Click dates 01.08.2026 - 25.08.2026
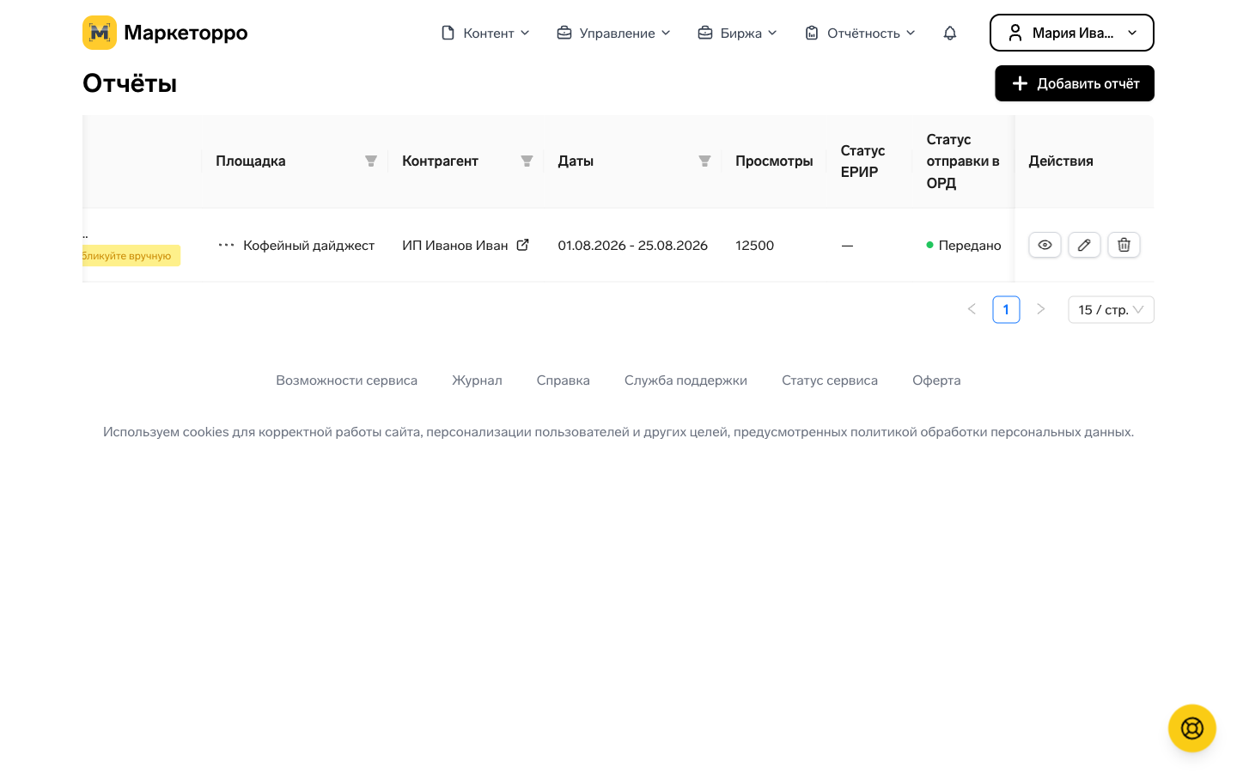The image size is (1237, 773). tap(632, 246)
